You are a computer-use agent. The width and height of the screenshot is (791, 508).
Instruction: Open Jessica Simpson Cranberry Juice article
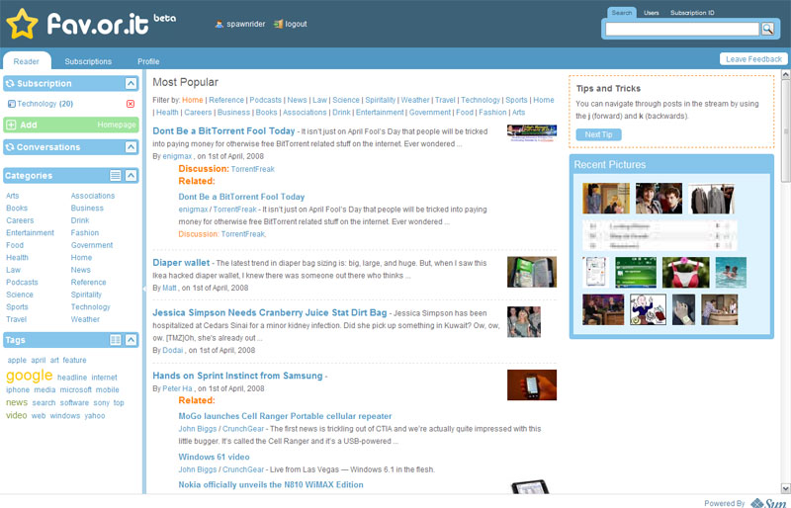[x=269, y=312]
